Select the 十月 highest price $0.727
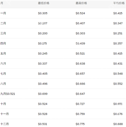Image resolution: width=126 pixels, height=127 pixels. click(80, 104)
